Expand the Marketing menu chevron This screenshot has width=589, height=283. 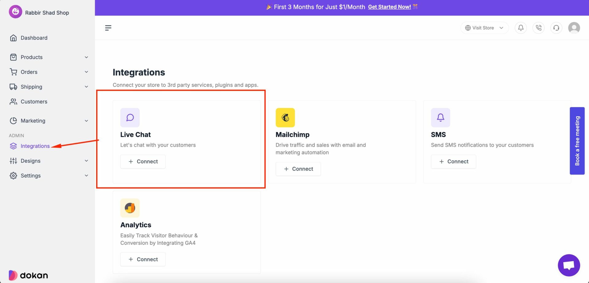pos(87,121)
